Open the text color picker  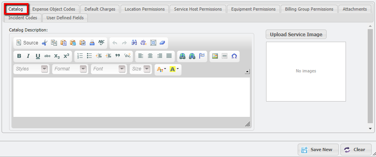tap(161, 69)
